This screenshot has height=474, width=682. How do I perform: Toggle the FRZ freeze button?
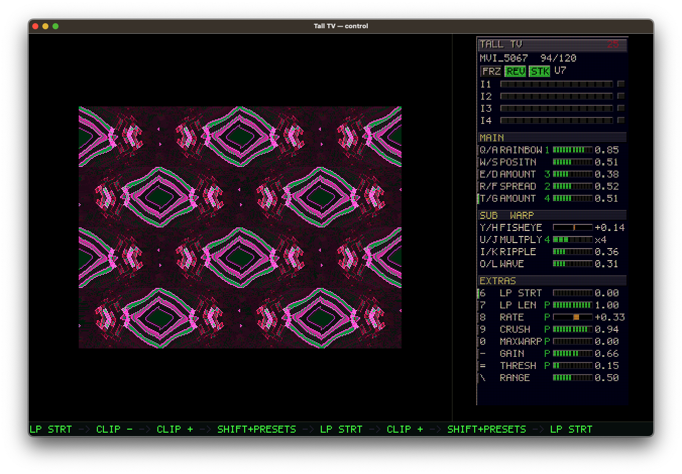pos(491,72)
